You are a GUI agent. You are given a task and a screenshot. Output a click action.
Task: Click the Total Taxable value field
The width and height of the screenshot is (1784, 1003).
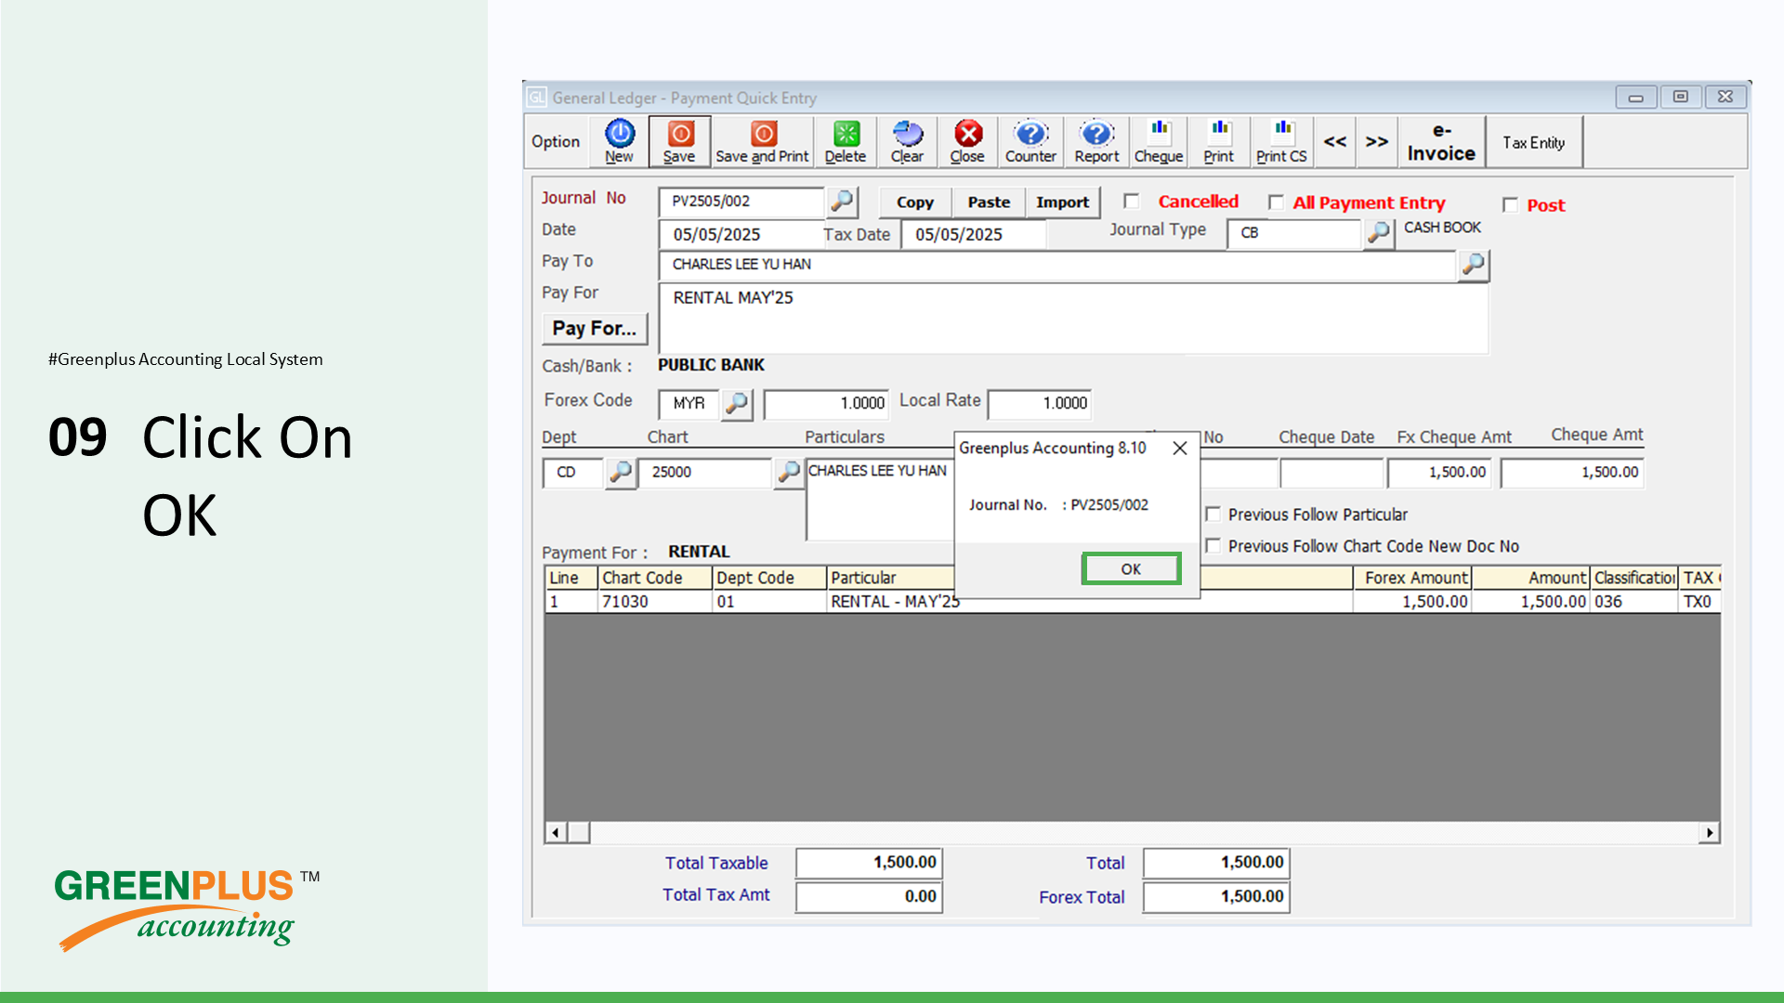point(869,863)
